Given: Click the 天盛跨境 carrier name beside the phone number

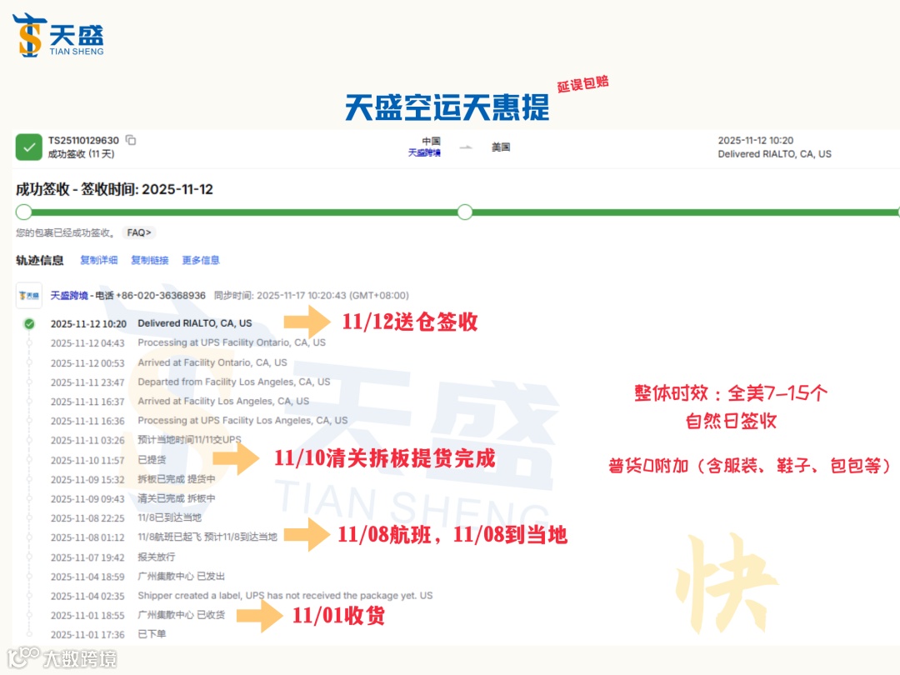Looking at the screenshot, I should click(69, 295).
